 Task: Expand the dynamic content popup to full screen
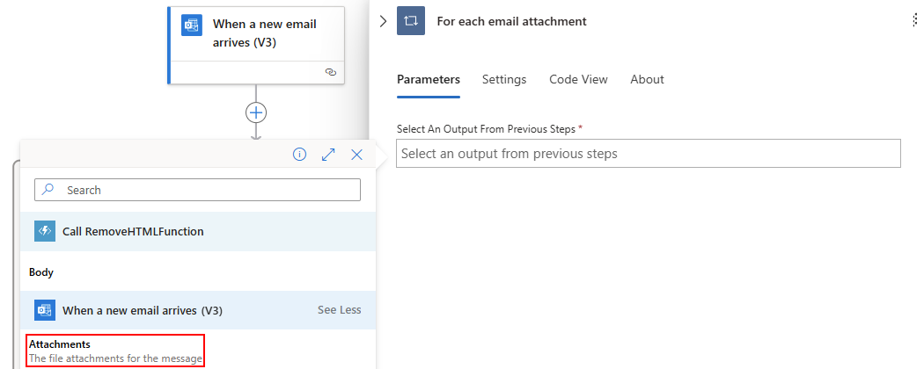328,155
